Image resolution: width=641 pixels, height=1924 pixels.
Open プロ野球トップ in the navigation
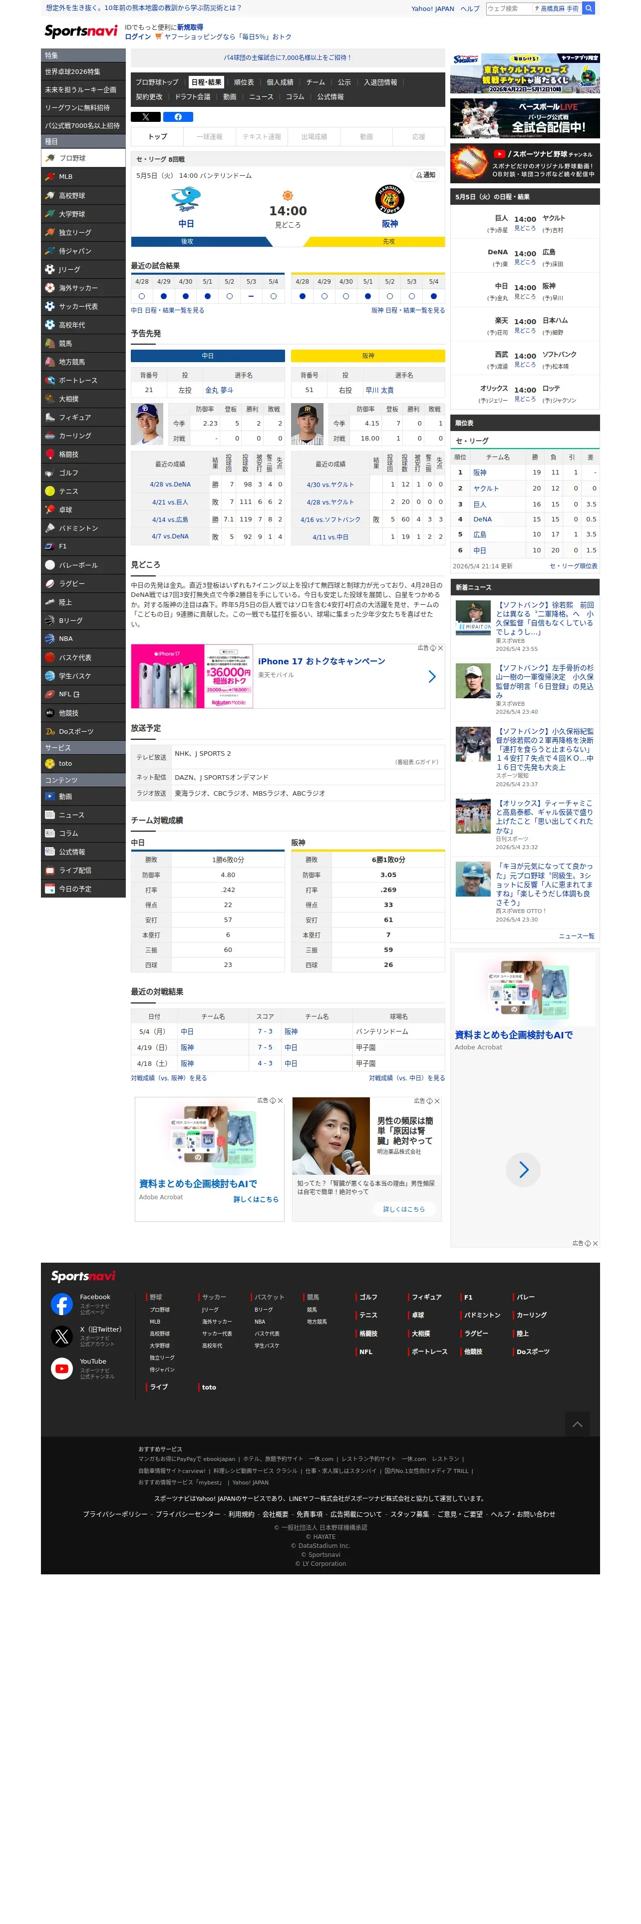coord(157,82)
